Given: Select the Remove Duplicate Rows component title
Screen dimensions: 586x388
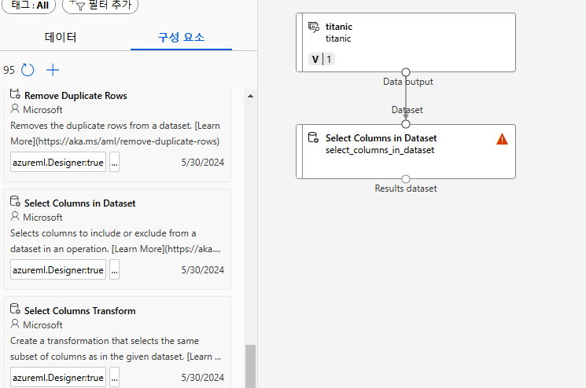Looking at the screenshot, I should [76, 96].
